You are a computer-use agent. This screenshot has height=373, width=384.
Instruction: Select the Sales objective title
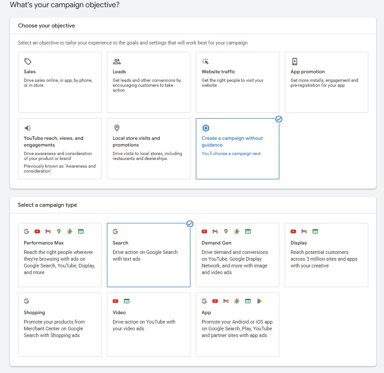click(30, 71)
